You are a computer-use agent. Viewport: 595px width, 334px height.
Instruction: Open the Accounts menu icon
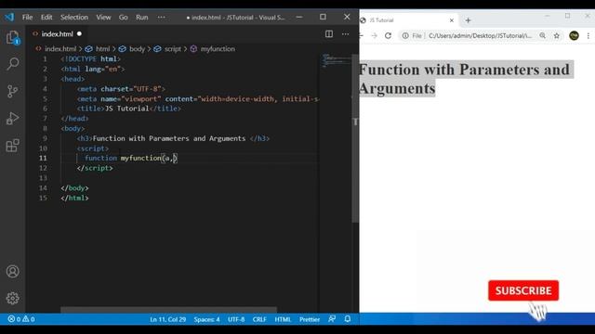coord(12,272)
